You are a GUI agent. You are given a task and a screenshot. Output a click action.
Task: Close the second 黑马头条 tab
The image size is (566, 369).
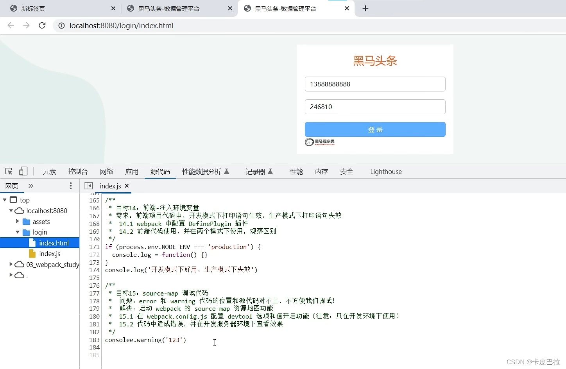coord(230,8)
